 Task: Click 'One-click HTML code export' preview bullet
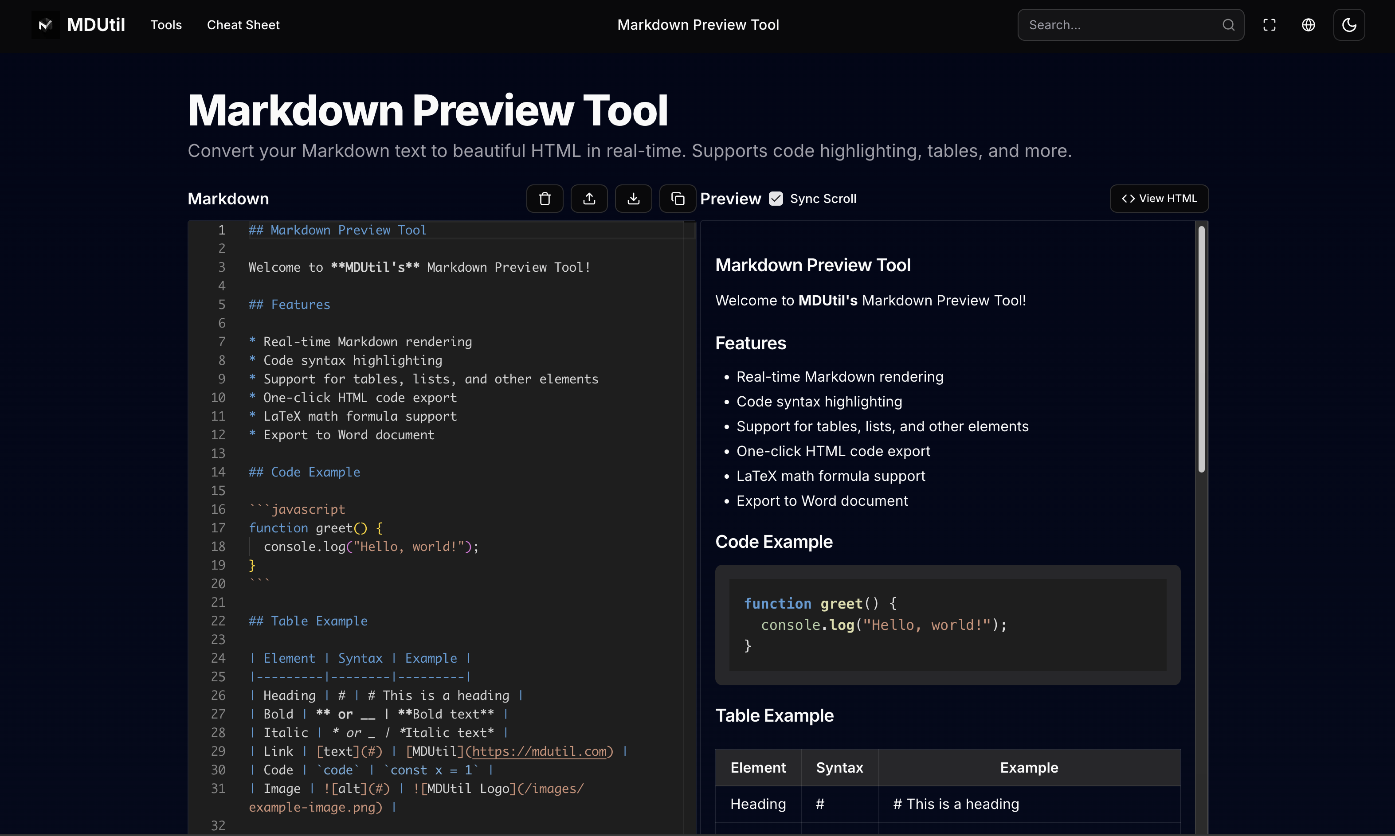pos(833,451)
